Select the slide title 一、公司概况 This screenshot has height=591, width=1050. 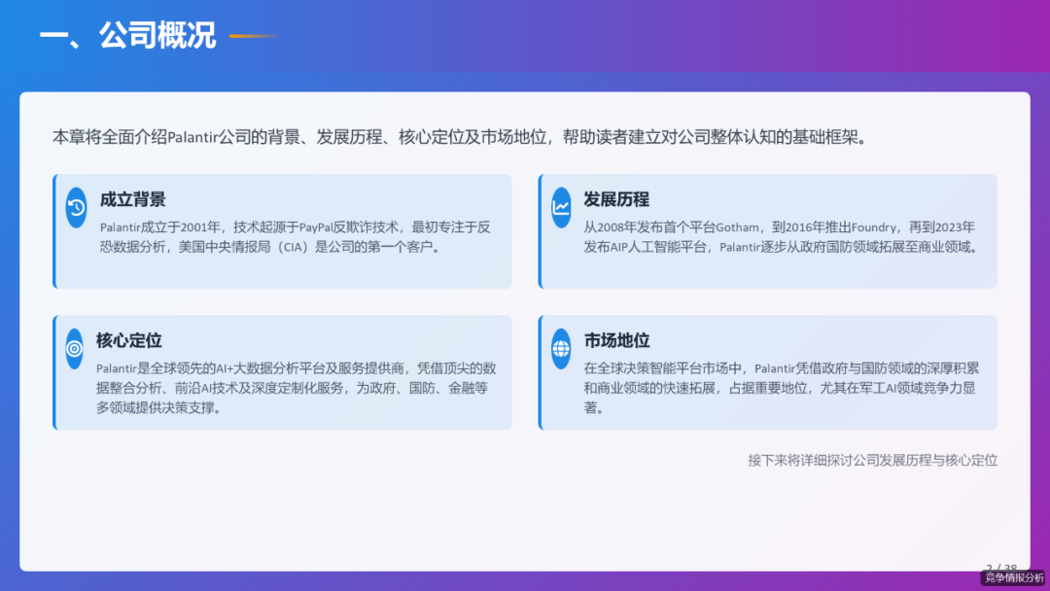128,35
